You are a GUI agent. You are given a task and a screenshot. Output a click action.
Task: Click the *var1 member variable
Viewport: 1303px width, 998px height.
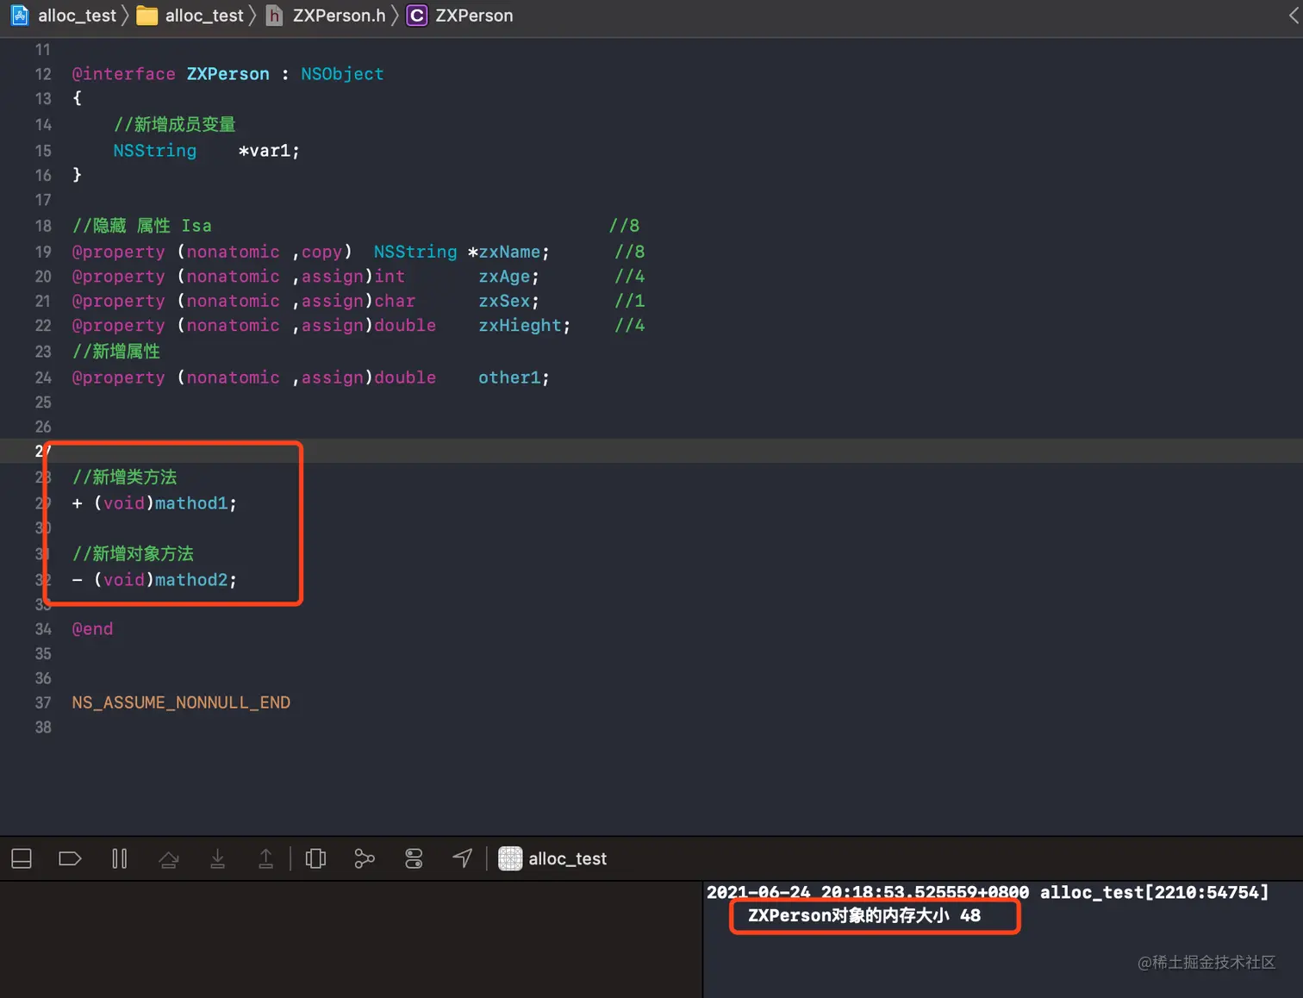269,151
